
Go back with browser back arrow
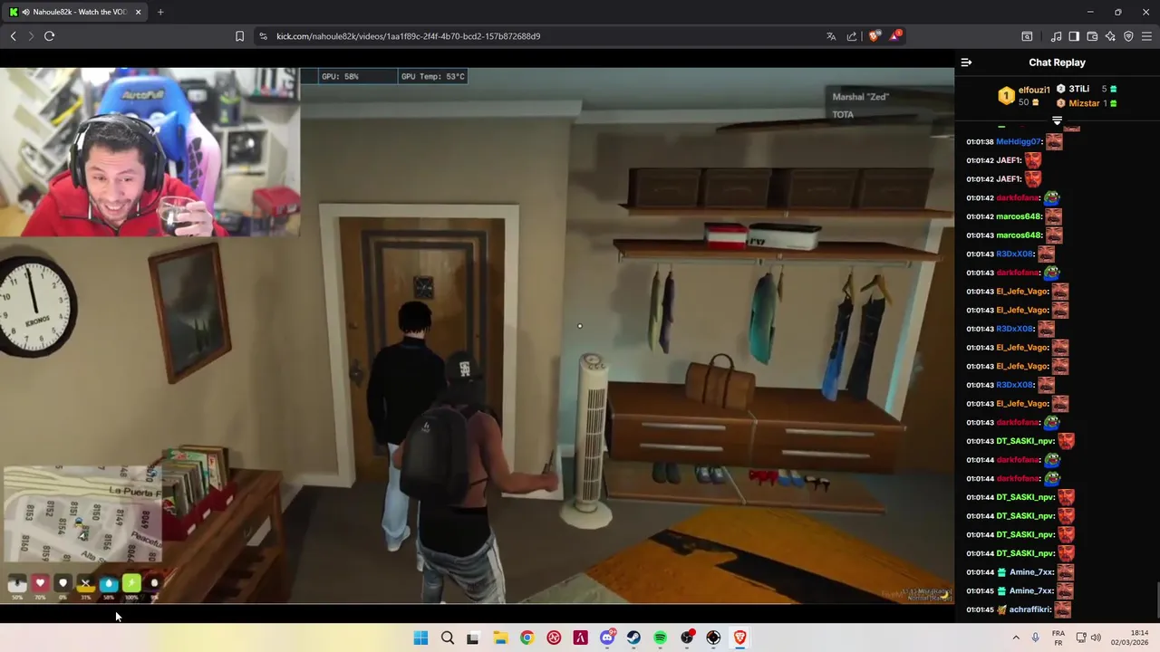(x=13, y=36)
